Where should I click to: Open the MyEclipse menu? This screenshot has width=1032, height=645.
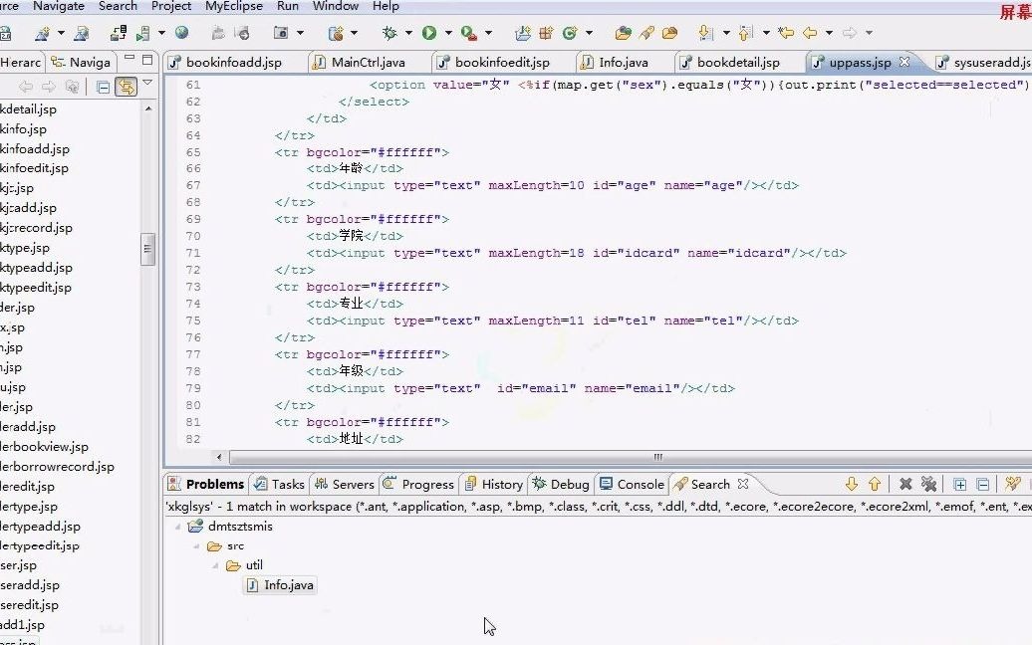point(233,7)
